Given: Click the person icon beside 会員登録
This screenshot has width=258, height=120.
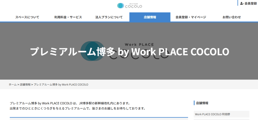Looking at the screenshot, I should 242,4.
